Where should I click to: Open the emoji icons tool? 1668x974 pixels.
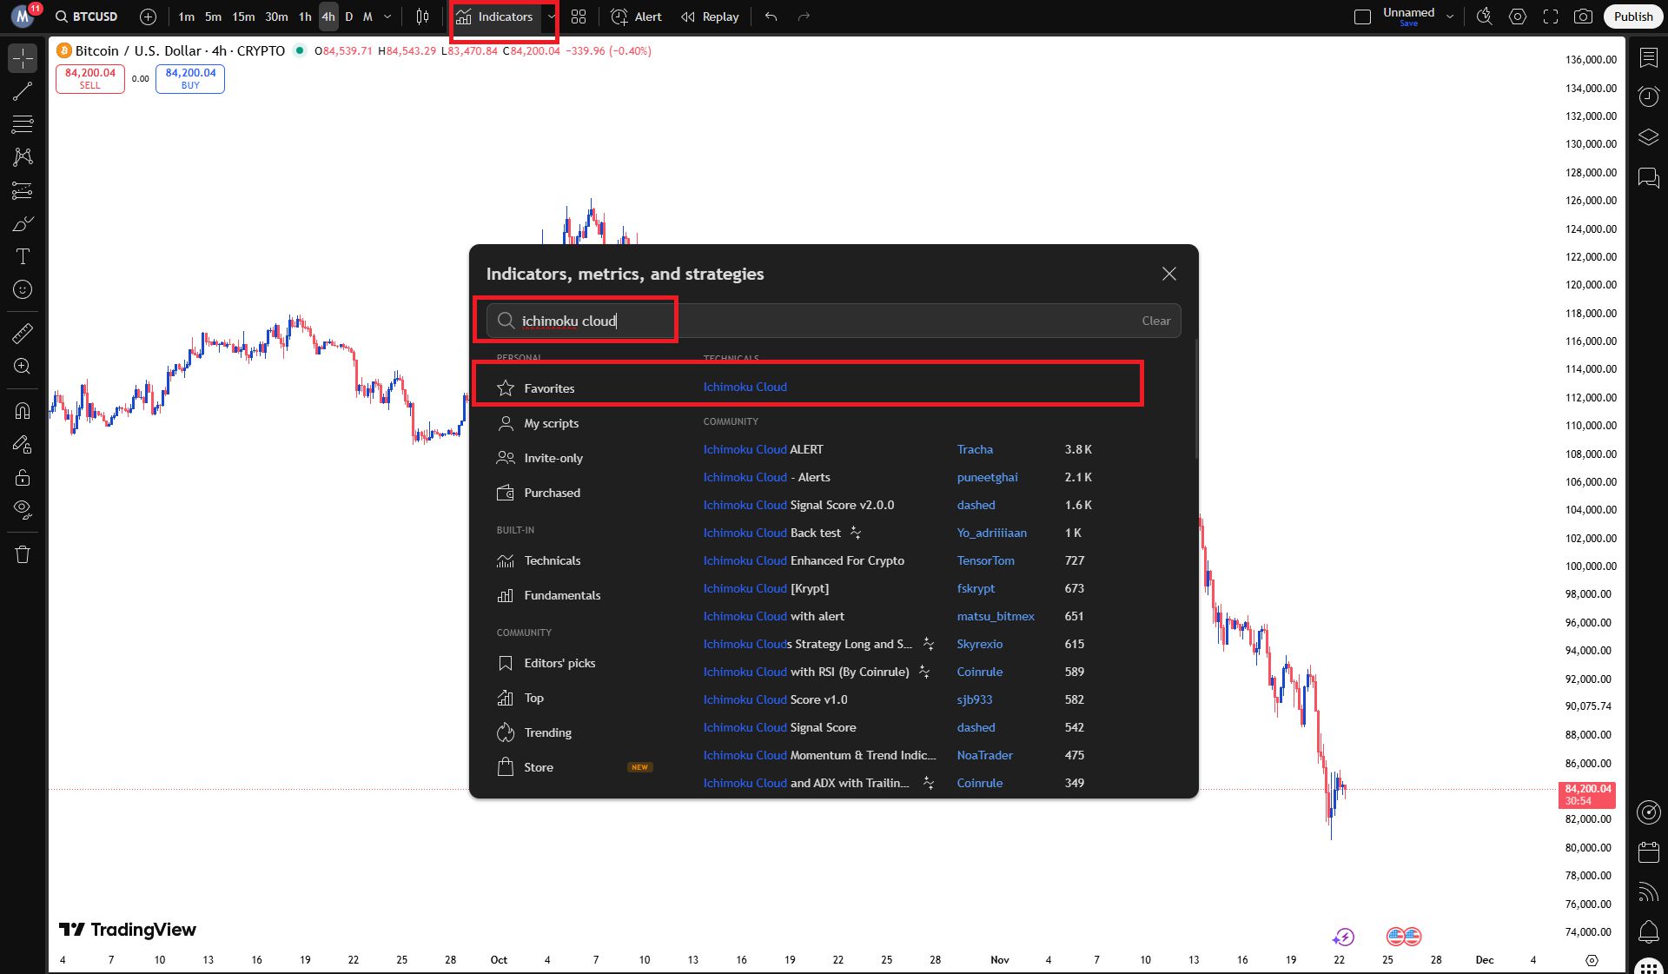pos(23,289)
